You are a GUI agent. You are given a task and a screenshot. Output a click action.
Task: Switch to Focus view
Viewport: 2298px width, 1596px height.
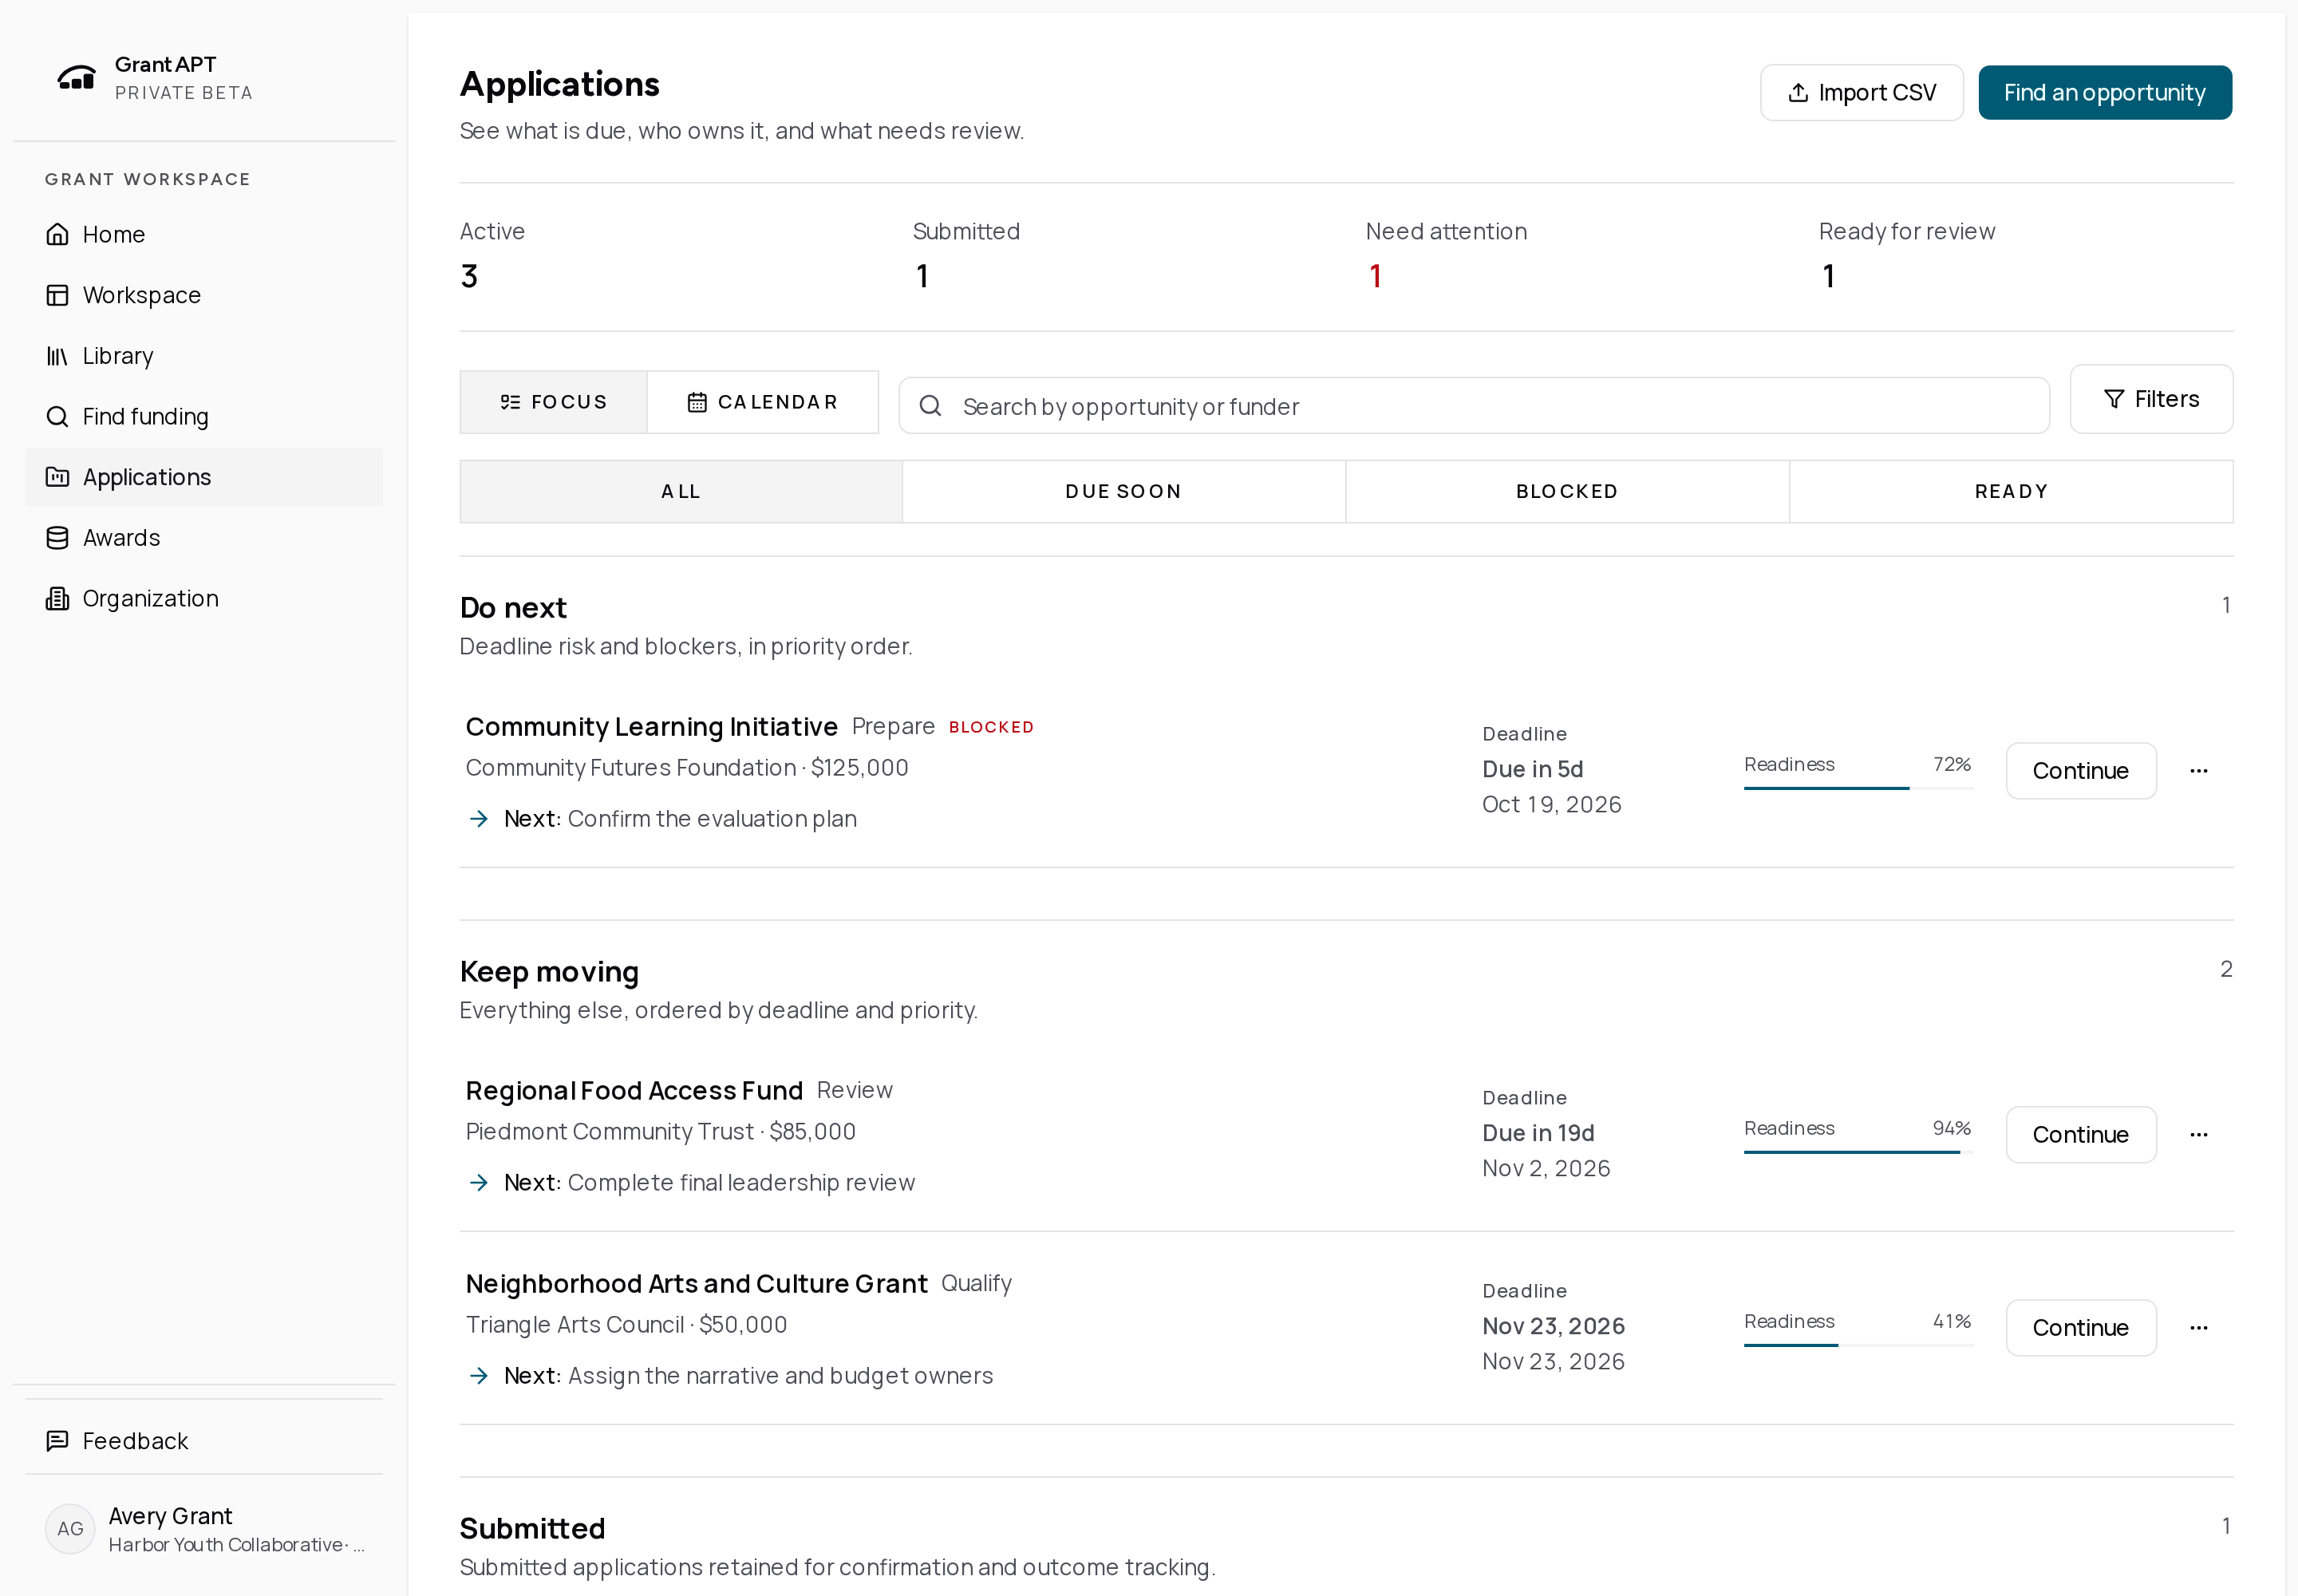[x=553, y=402]
